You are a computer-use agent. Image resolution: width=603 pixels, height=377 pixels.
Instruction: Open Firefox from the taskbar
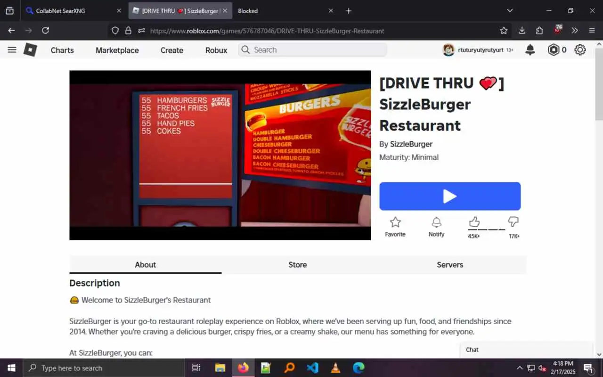pos(243,368)
